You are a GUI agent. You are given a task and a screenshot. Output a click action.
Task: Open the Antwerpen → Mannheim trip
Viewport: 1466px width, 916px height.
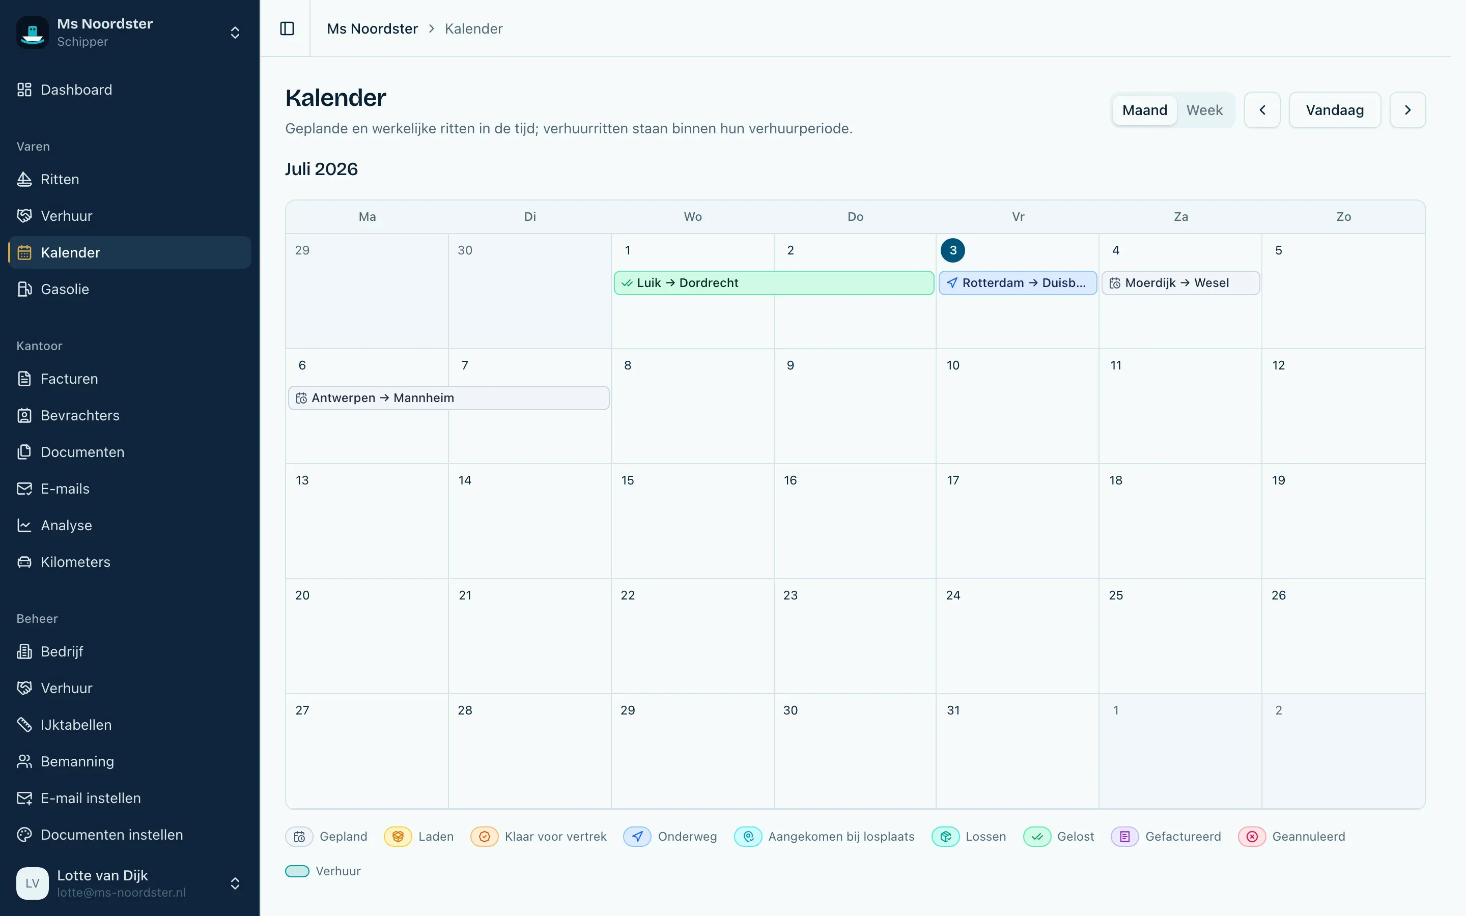[449, 398]
